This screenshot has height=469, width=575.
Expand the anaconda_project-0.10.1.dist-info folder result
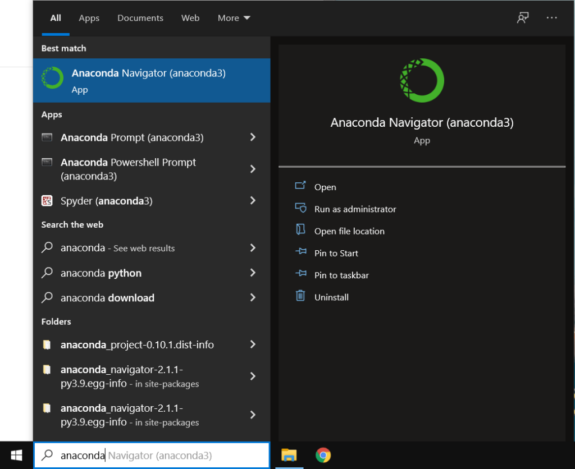pyautogui.click(x=252, y=344)
